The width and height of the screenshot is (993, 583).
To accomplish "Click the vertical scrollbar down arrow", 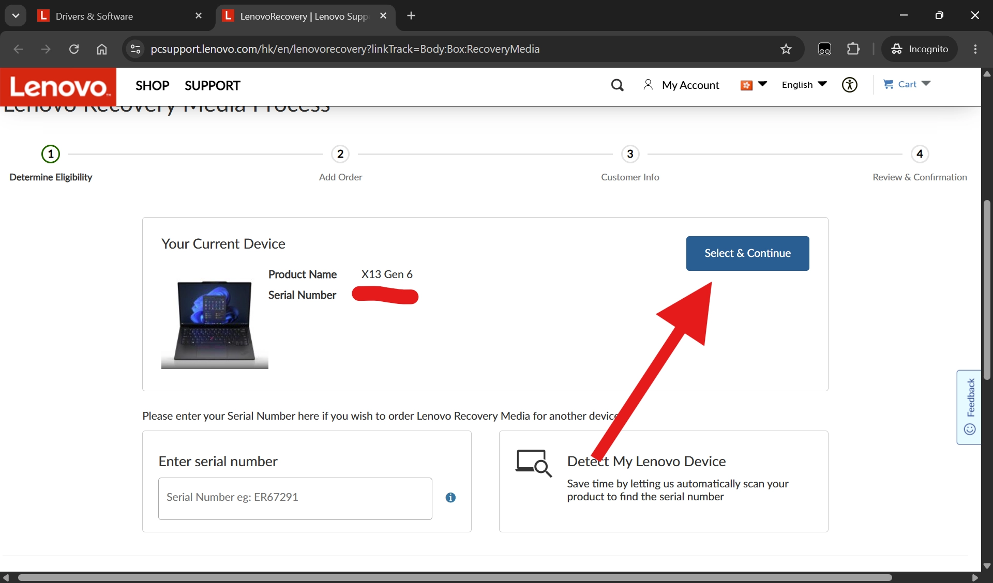I will point(987,566).
